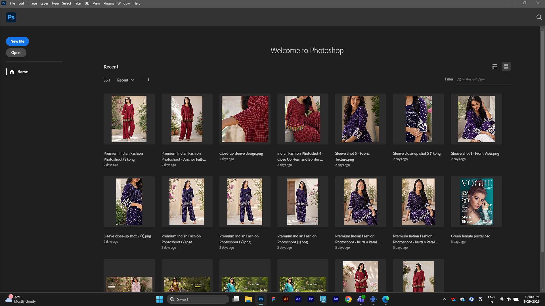The image size is (545, 306).
Task: Click the Photoshop logo home icon
Action: [11, 17]
